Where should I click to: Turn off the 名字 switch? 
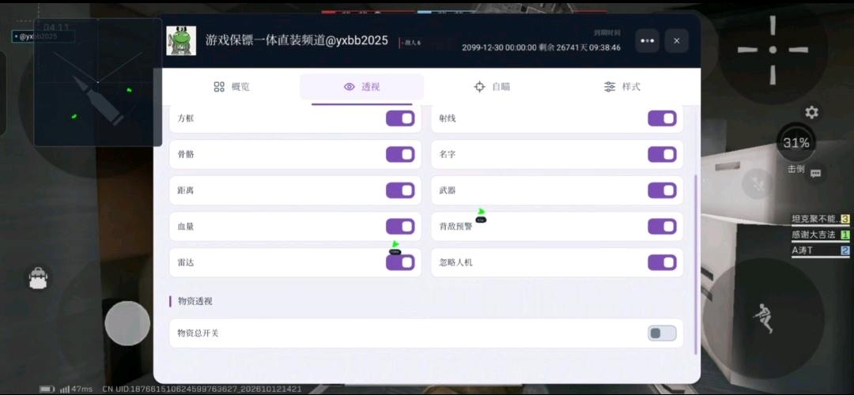pyautogui.click(x=663, y=155)
